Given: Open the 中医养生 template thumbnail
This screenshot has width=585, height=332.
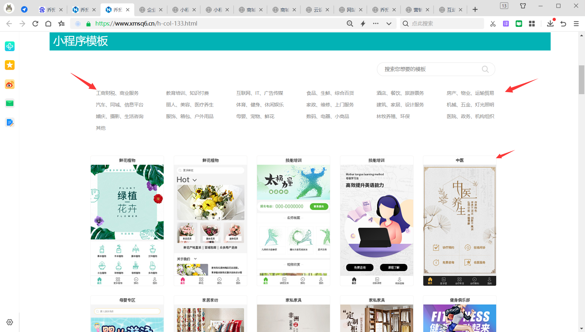Looking at the screenshot, I should 459,220.
